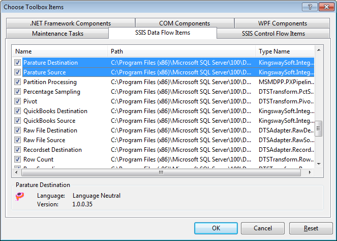Sort list by Type Name column header
The image size is (337, 241).
pyautogui.click(x=285, y=51)
